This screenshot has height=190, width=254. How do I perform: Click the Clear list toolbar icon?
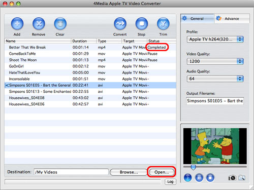(60, 24)
